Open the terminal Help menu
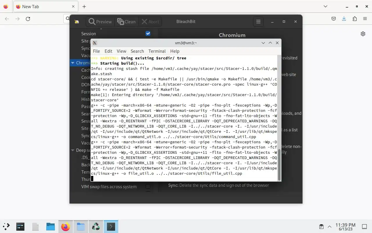Viewport: 372px width, 233px height. [x=175, y=51]
